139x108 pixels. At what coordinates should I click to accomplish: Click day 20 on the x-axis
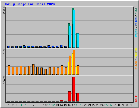click(86, 105)
